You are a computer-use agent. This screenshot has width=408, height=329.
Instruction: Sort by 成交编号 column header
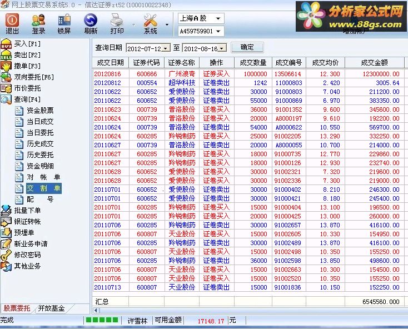pos(289,63)
